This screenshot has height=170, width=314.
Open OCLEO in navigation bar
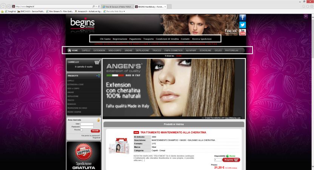pos(218,51)
